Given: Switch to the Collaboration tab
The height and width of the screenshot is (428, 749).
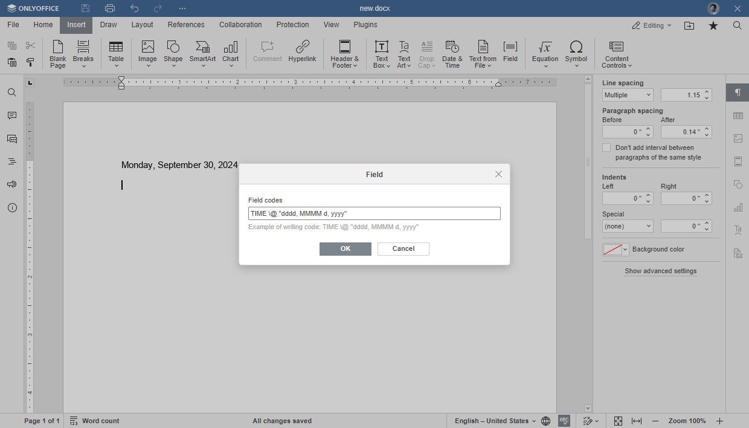Looking at the screenshot, I should coord(240,25).
